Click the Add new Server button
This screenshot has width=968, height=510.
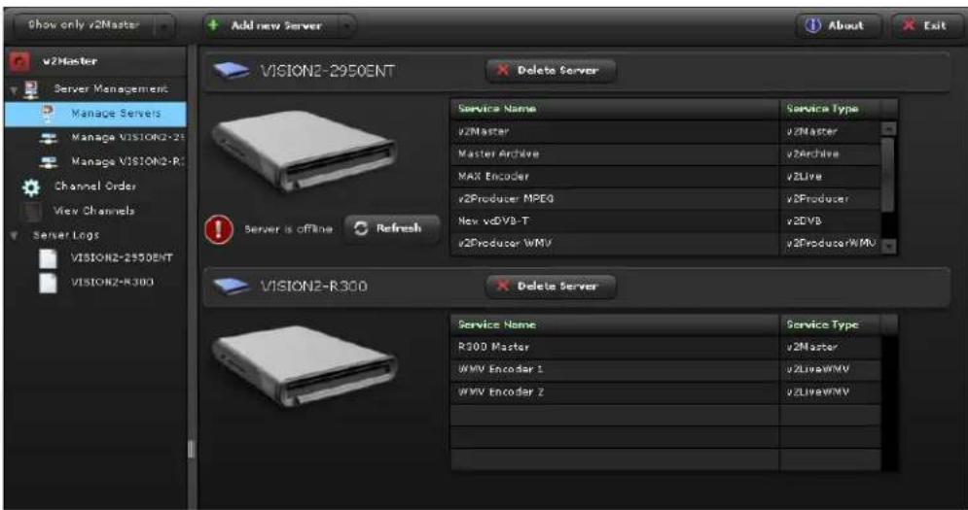279,26
